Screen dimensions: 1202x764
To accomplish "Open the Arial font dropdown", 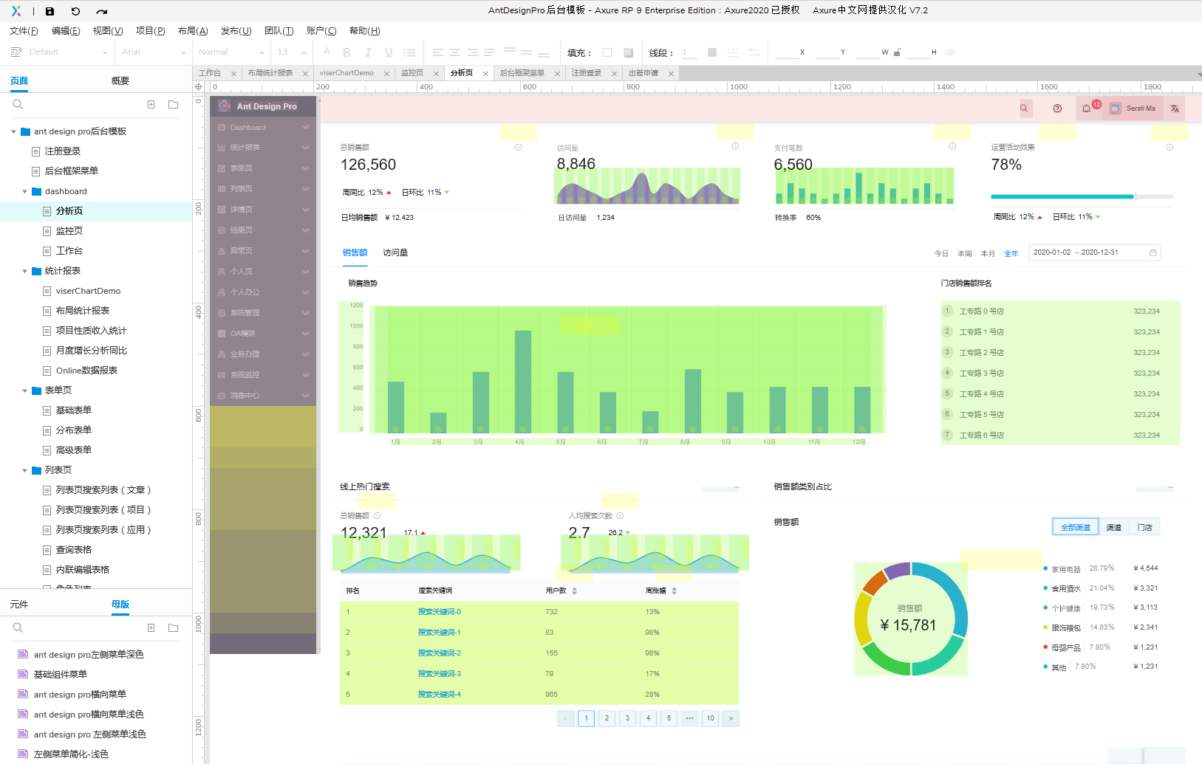I will tap(154, 52).
